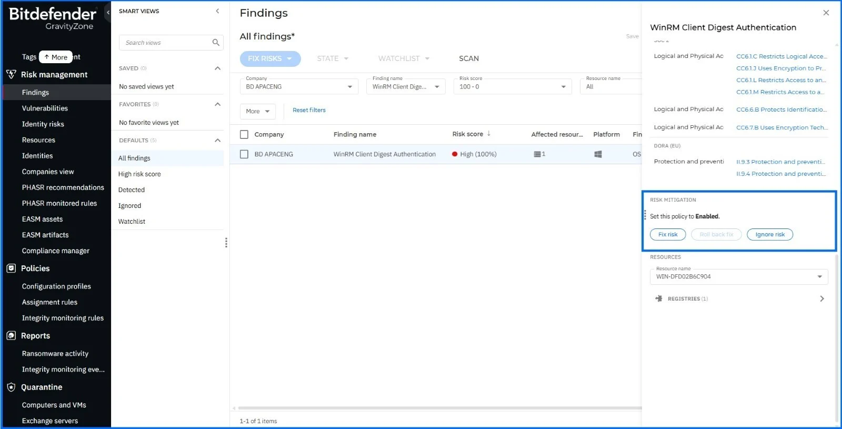Check the BD APACENG row checkbox
The height and width of the screenshot is (429, 842).
pyautogui.click(x=244, y=154)
